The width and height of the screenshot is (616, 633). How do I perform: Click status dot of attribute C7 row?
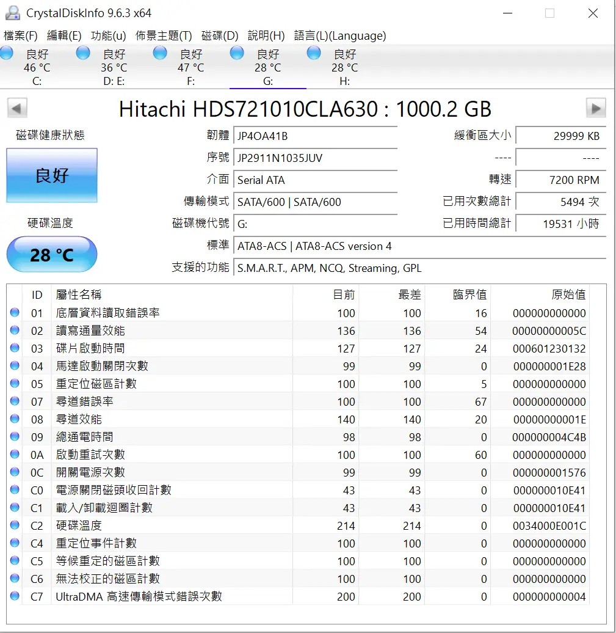tap(15, 596)
